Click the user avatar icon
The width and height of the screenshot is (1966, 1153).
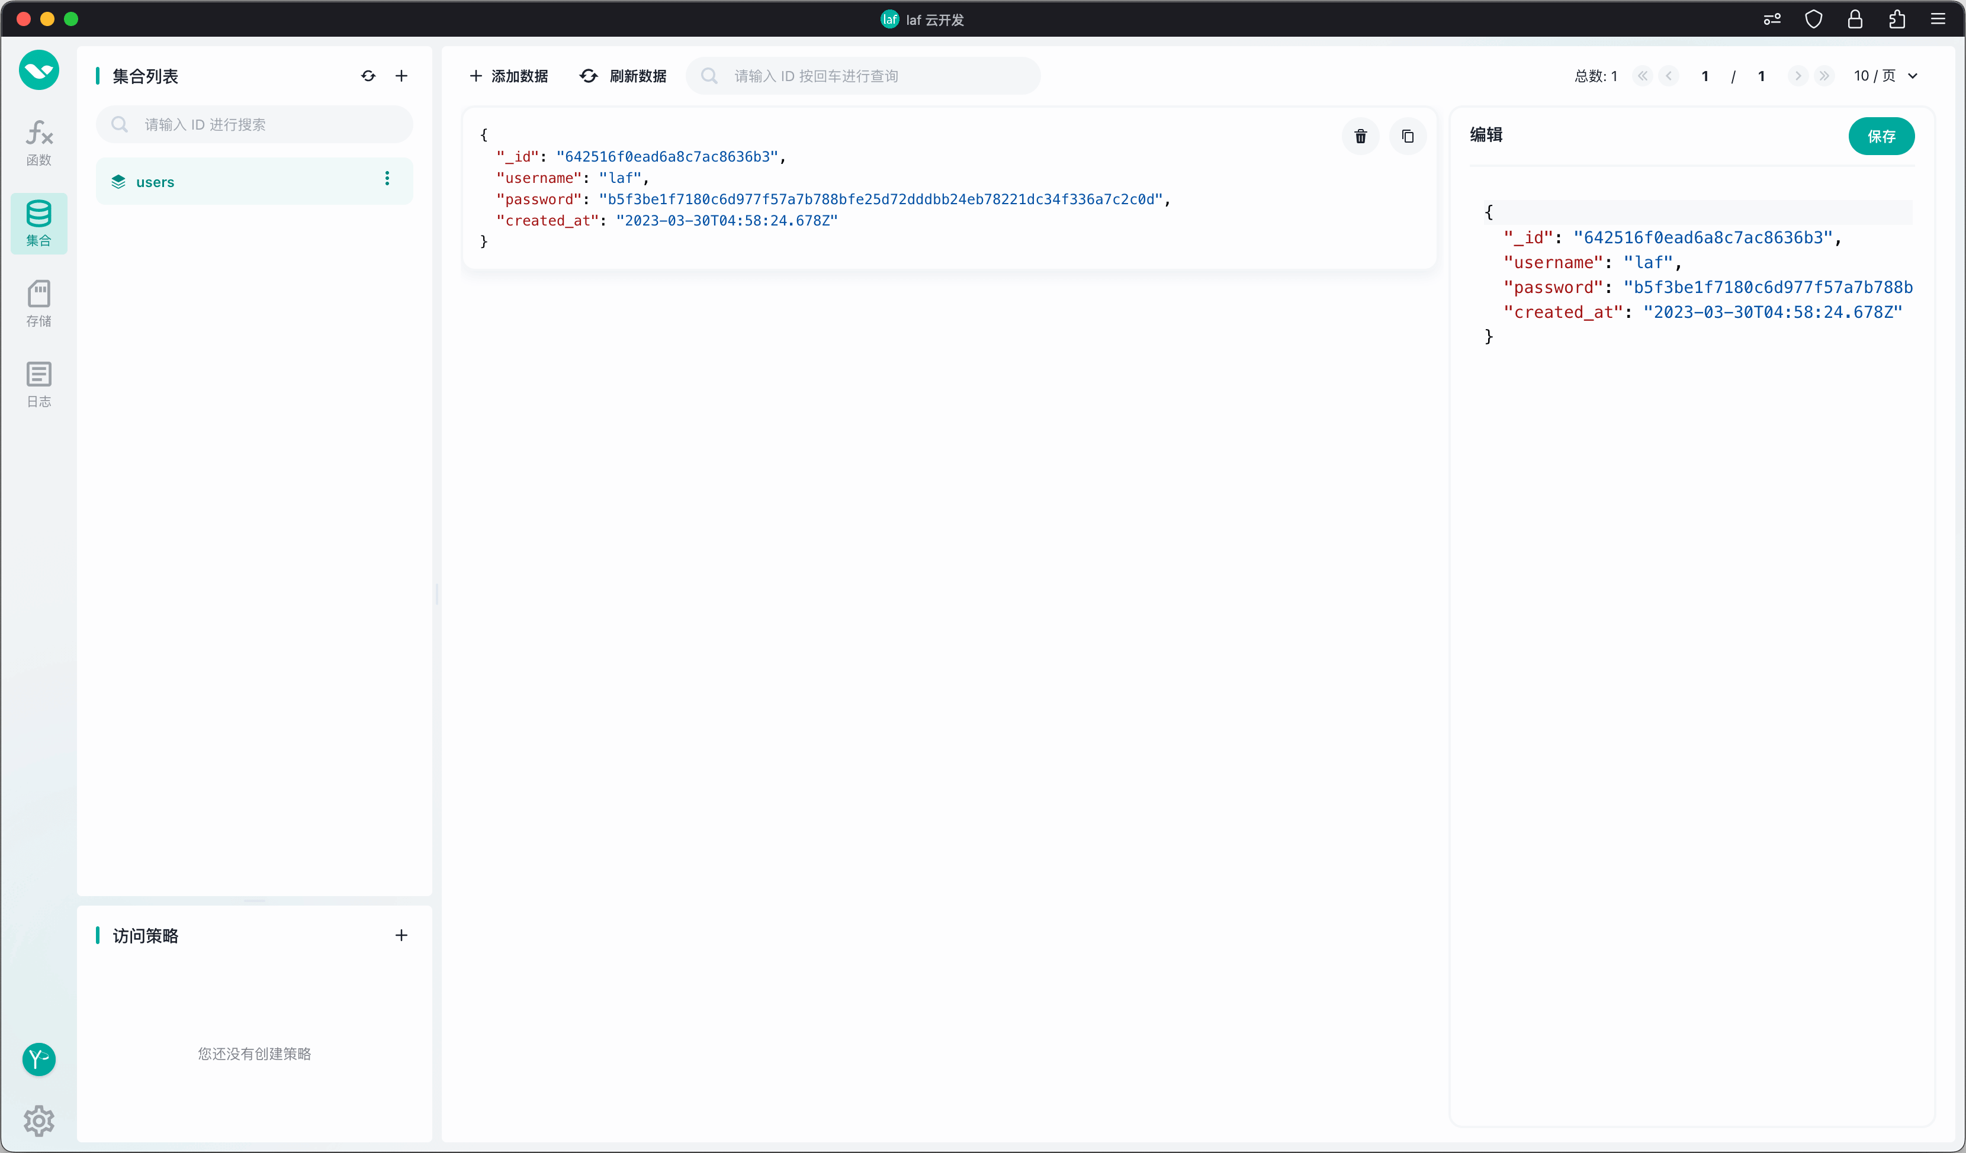[39, 1059]
